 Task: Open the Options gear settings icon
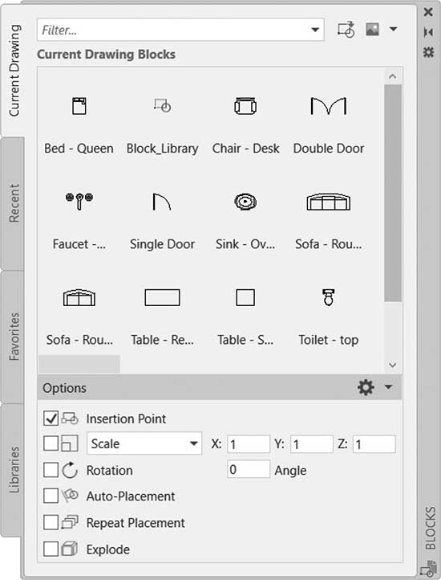[x=366, y=387]
